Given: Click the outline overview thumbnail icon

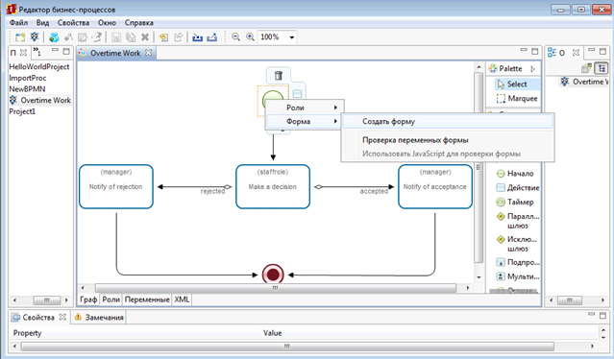Looking at the screenshot, I should 586,68.
